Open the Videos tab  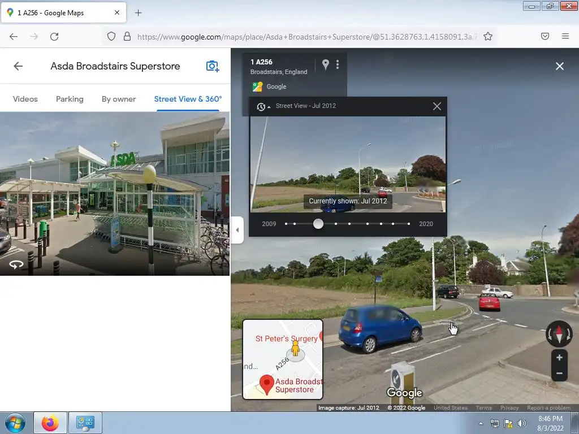point(25,99)
